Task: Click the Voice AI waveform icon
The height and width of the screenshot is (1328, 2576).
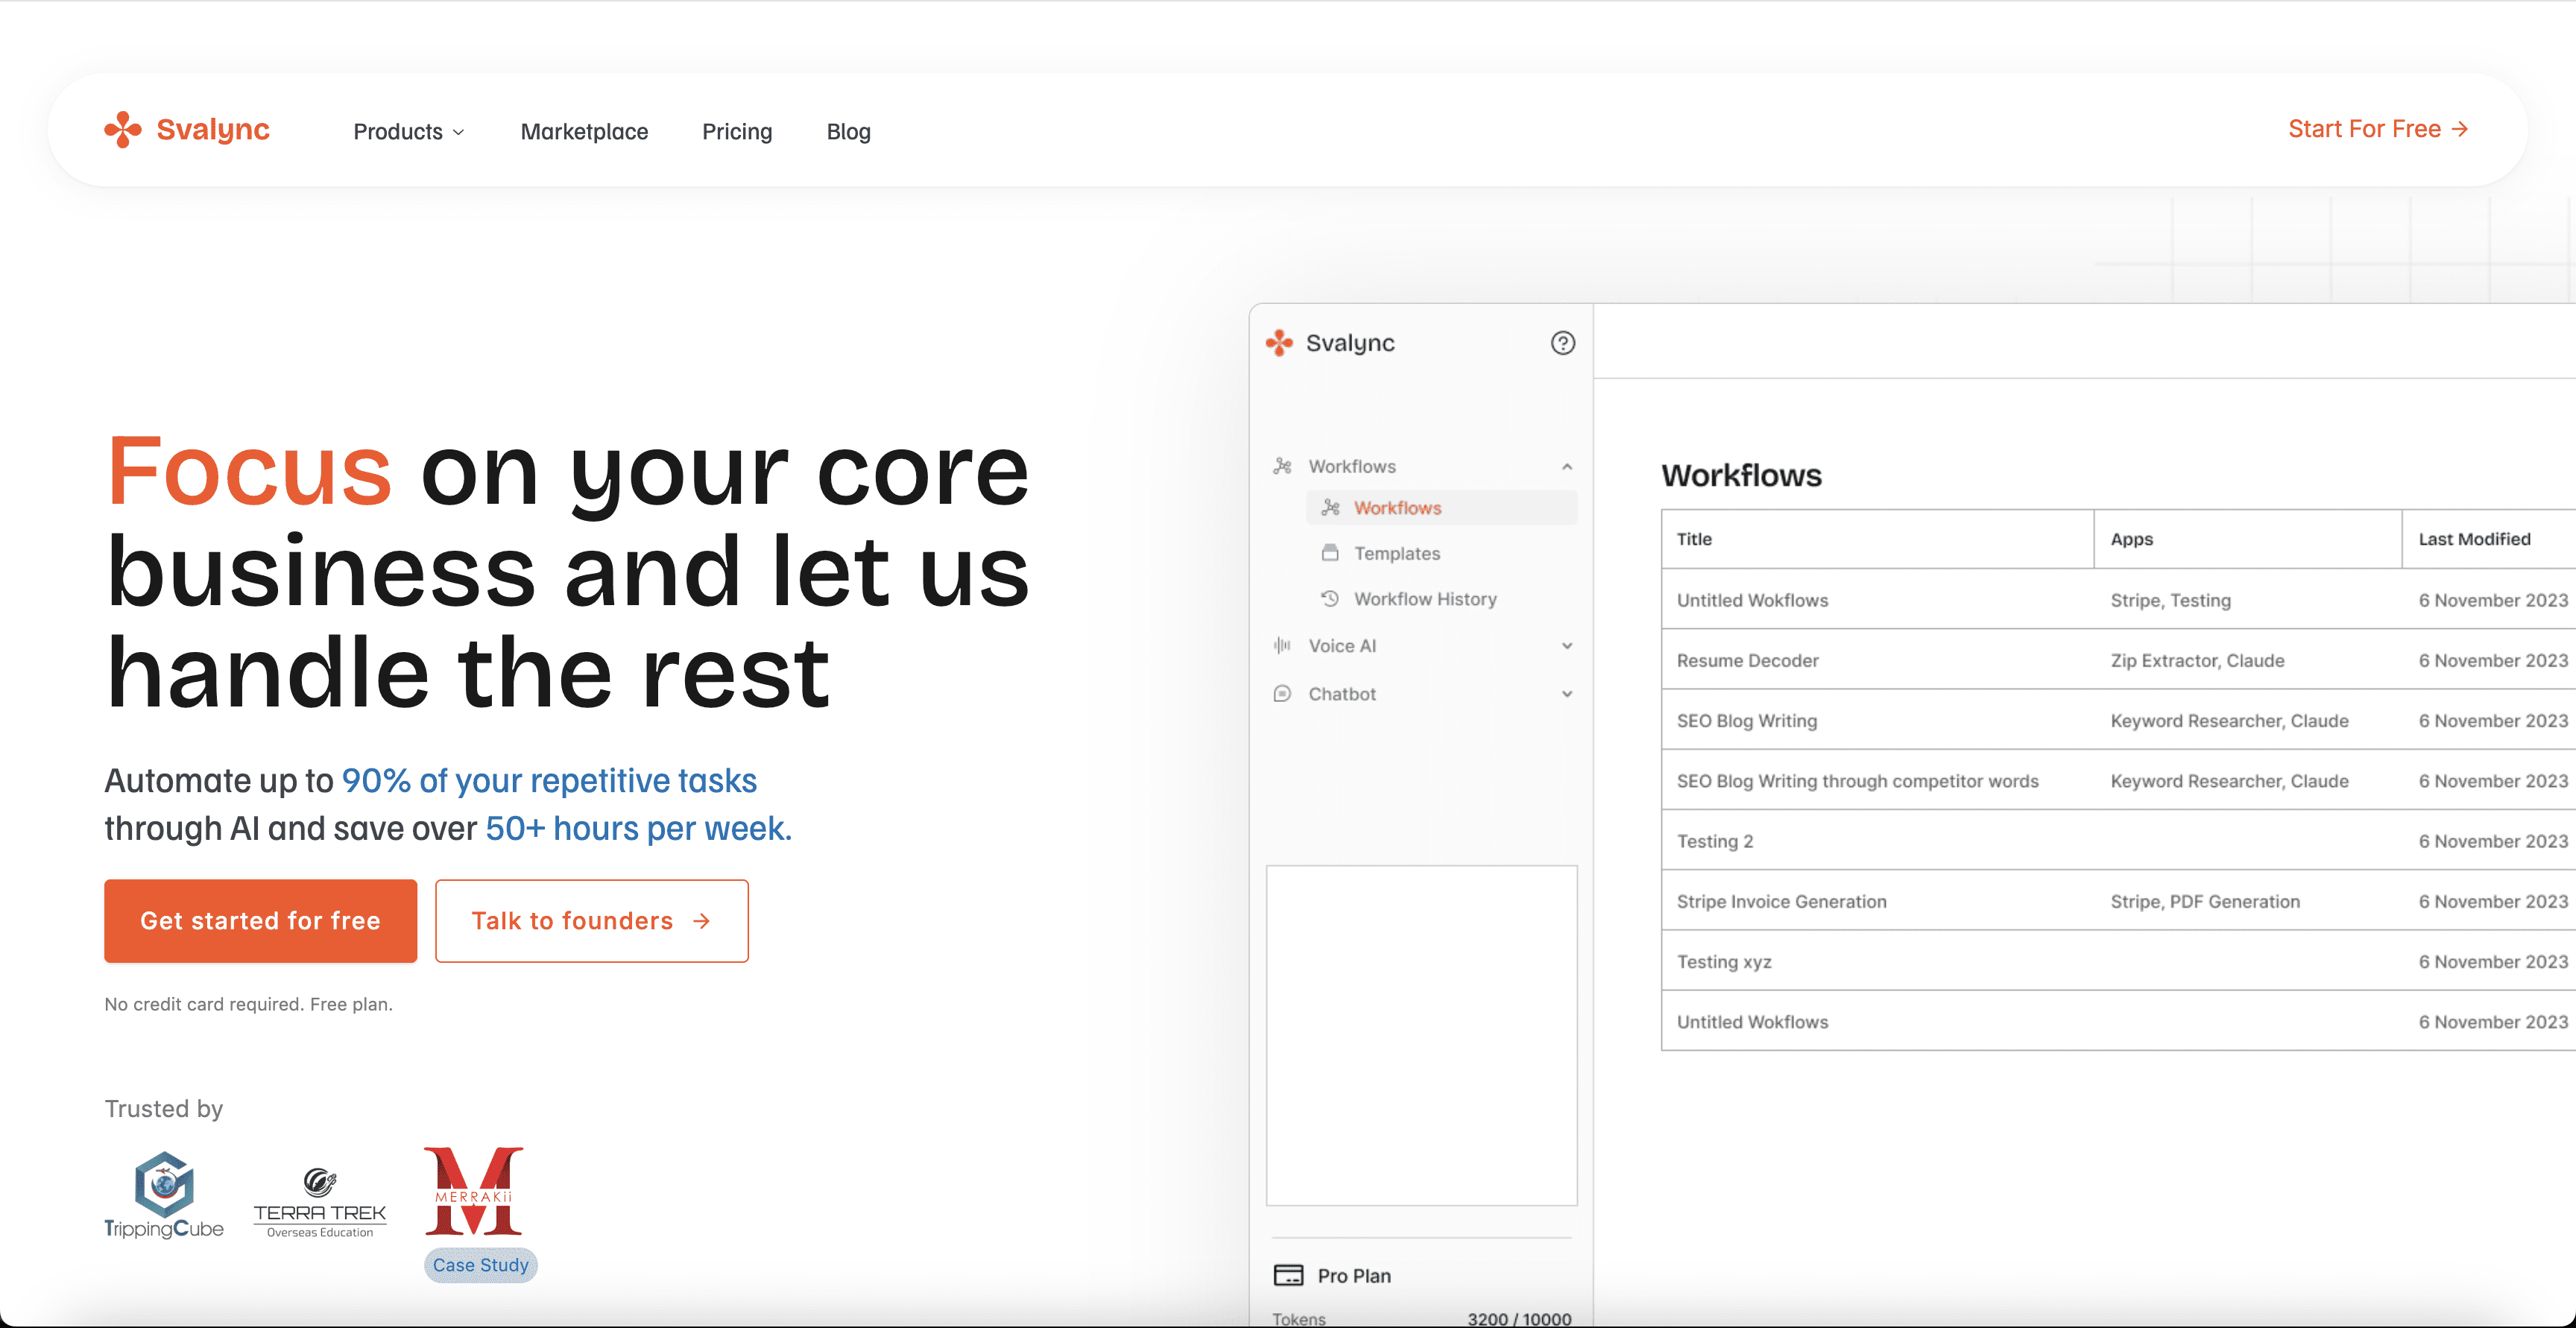Action: coord(1282,645)
